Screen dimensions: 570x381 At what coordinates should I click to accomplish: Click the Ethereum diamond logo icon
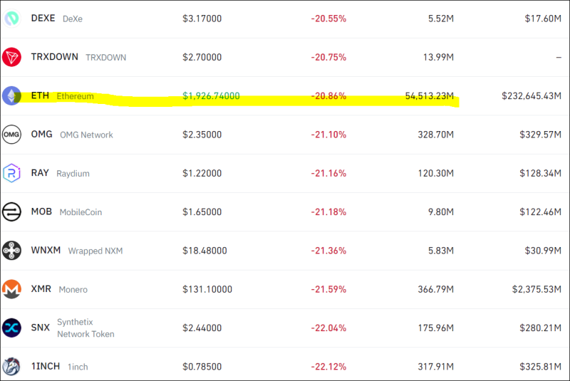11,96
